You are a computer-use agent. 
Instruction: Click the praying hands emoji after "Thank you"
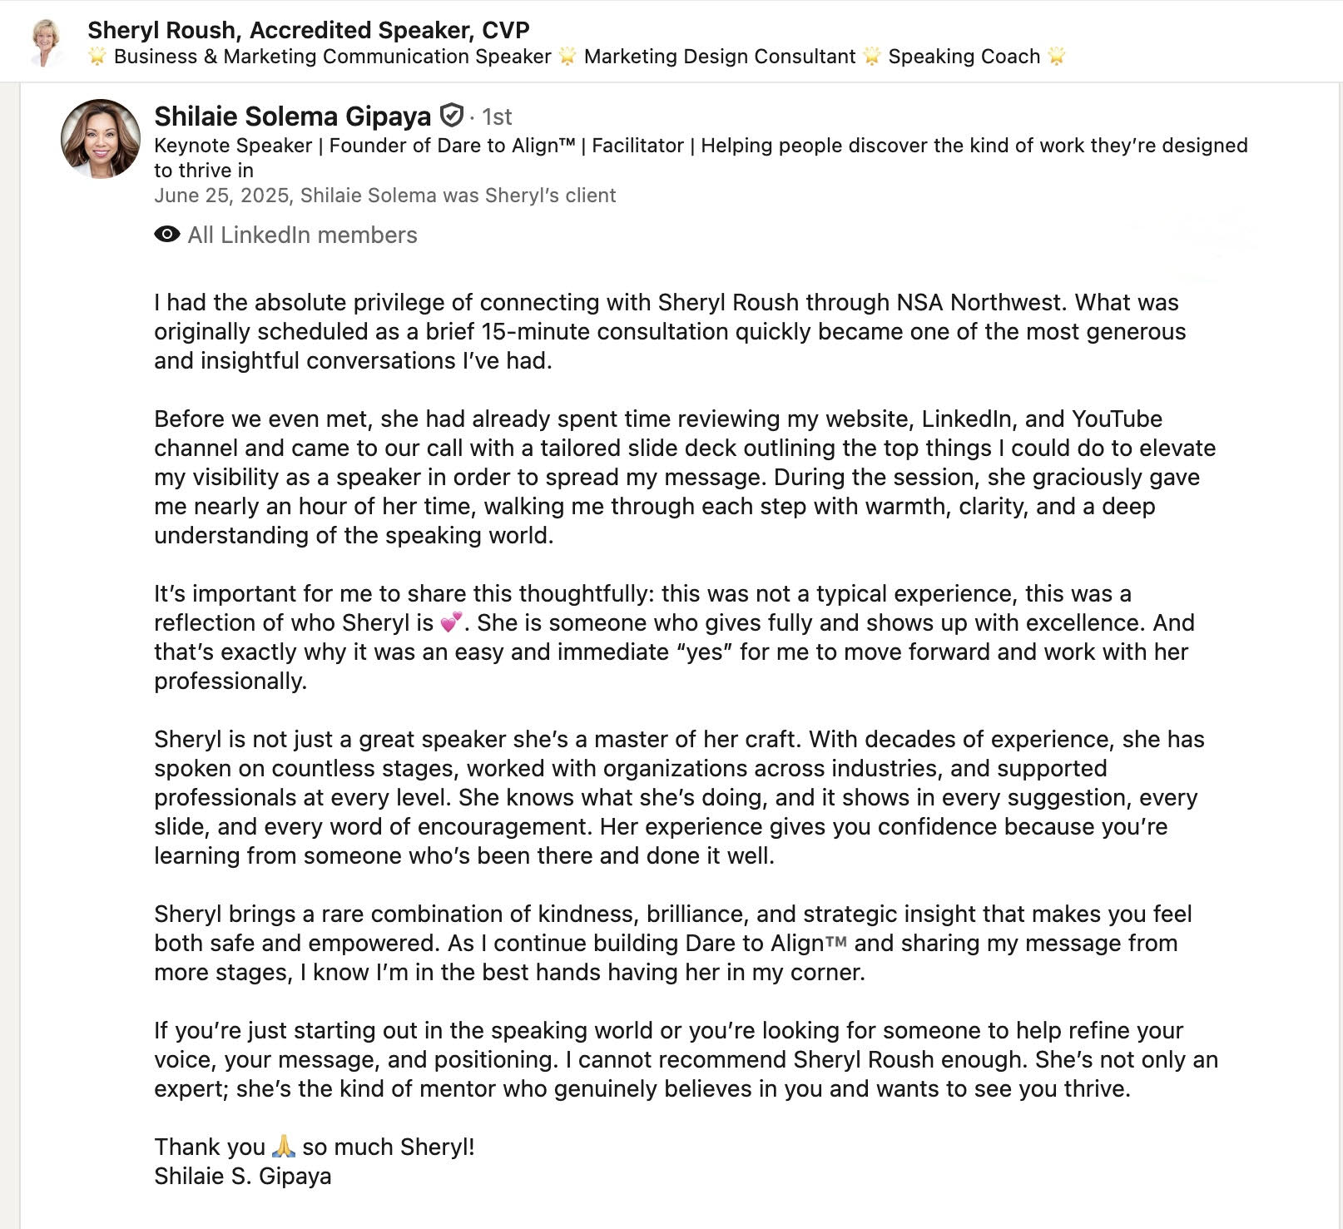[x=284, y=1147]
